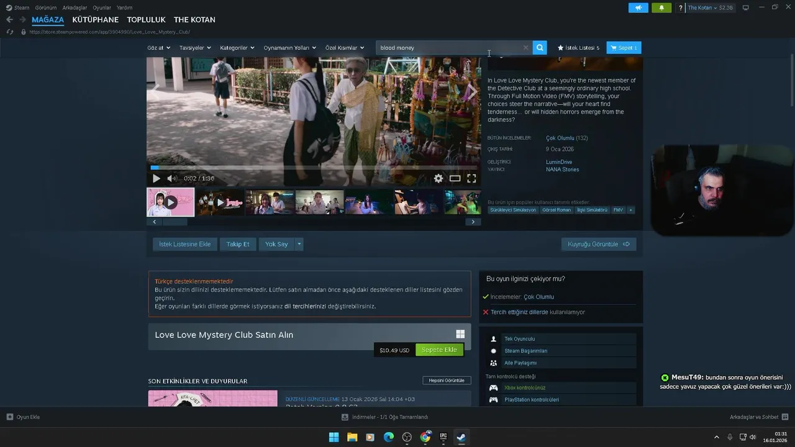Screen dimensions: 795x447
Task: Toggle theater mode on video
Action: click(x=455, y=178)
